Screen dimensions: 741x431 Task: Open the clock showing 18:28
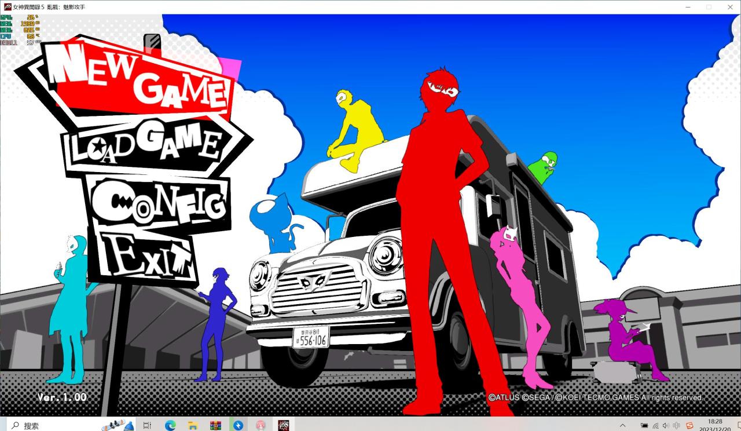714,425
